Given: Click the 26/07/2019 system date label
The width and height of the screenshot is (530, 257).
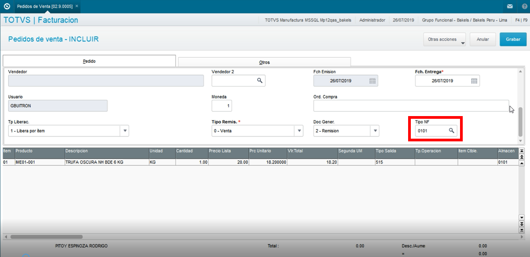Looking at the screenshot, I should (404, 20).
